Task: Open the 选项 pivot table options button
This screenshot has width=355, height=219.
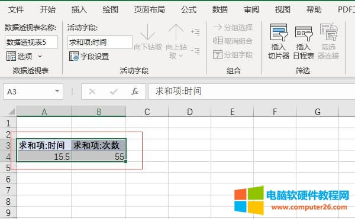Action: click(24, 56)
